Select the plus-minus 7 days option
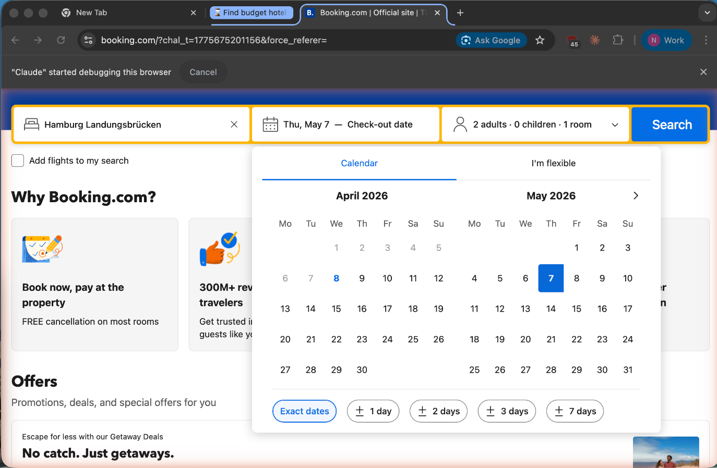This screenshot has width=717, height=468. click(575, 411)
